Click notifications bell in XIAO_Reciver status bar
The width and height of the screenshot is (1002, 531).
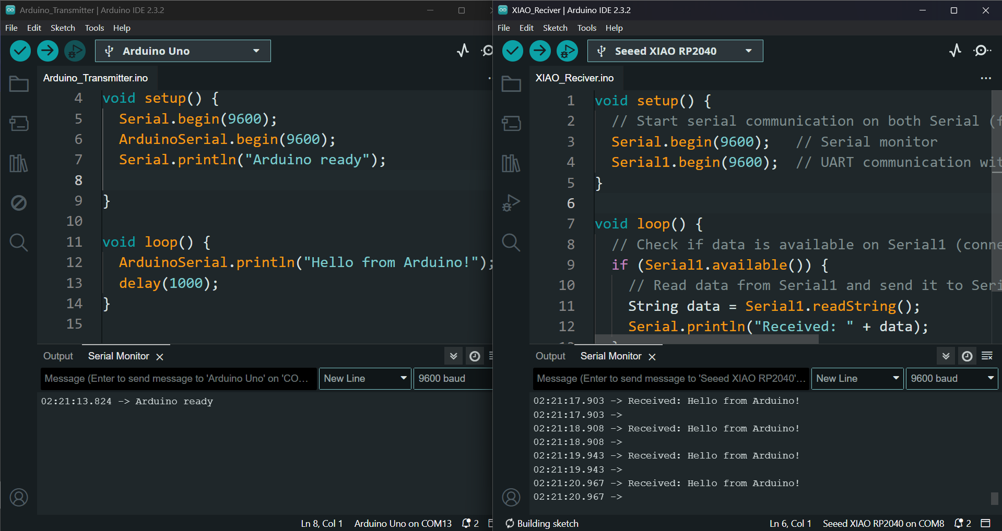[959, 523]
